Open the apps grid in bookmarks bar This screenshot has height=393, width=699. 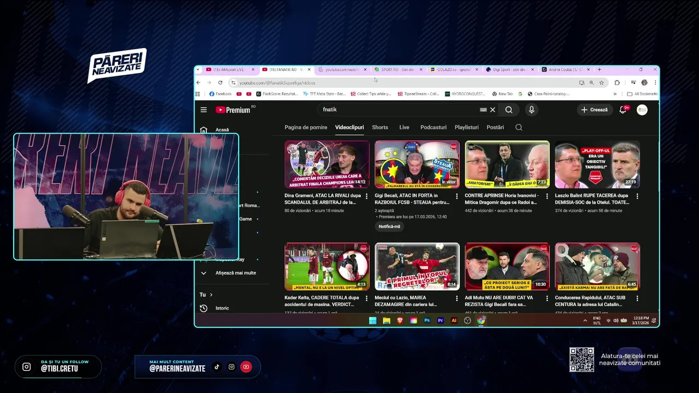tap(198, 94)
